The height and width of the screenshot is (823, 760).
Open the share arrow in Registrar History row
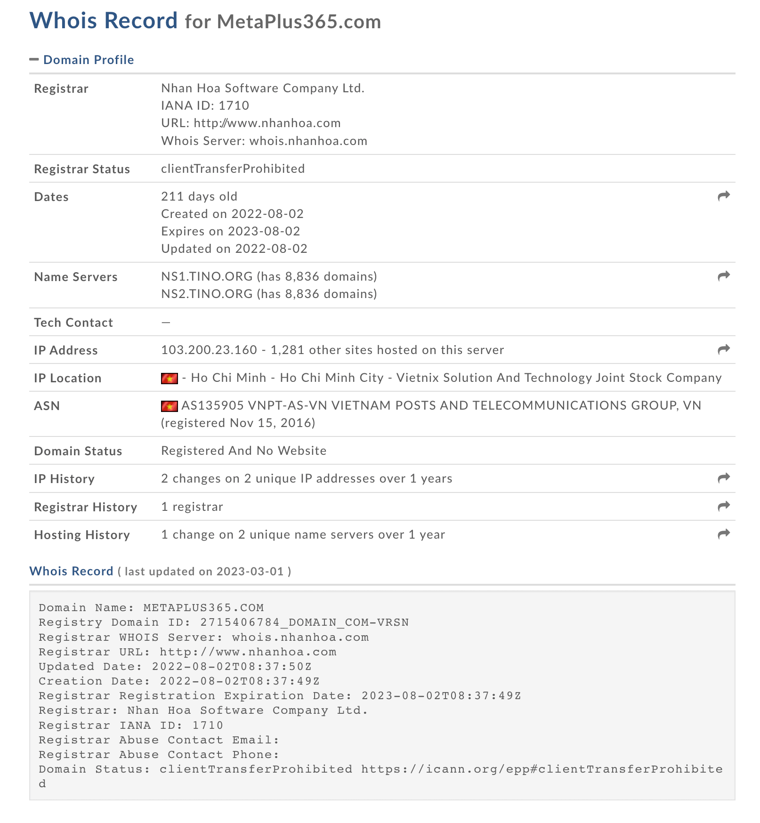724,506
